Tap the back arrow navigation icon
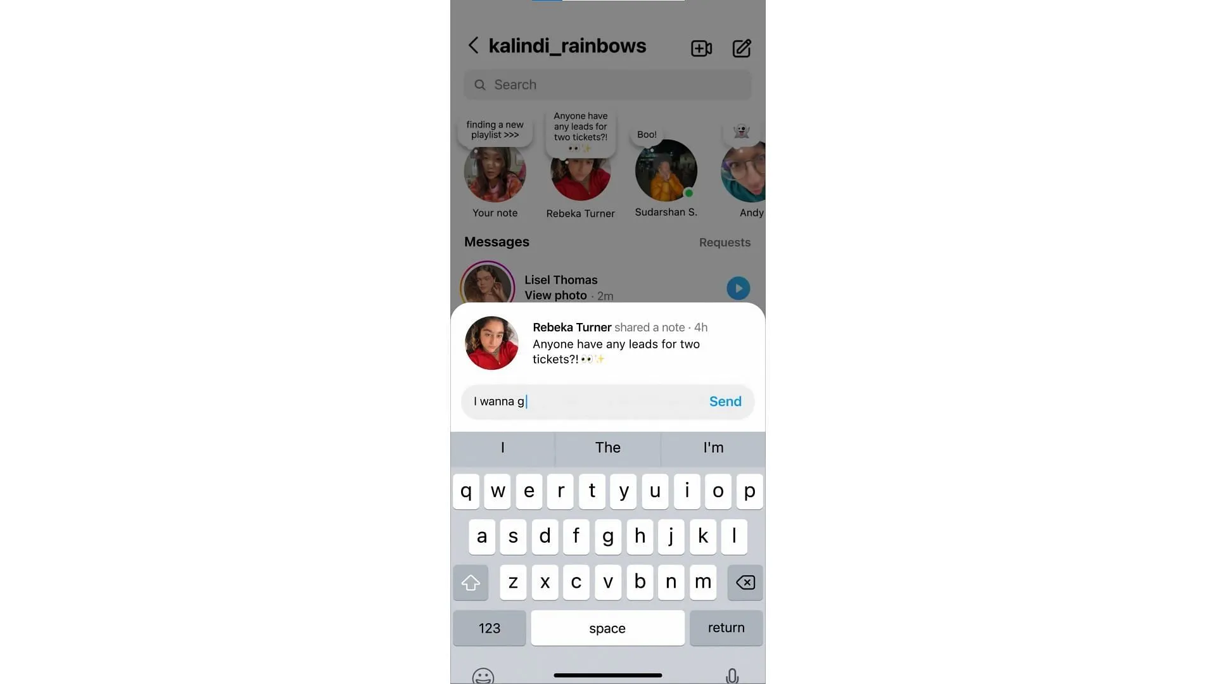This screenshot has width=1216, height=684. 472,46
